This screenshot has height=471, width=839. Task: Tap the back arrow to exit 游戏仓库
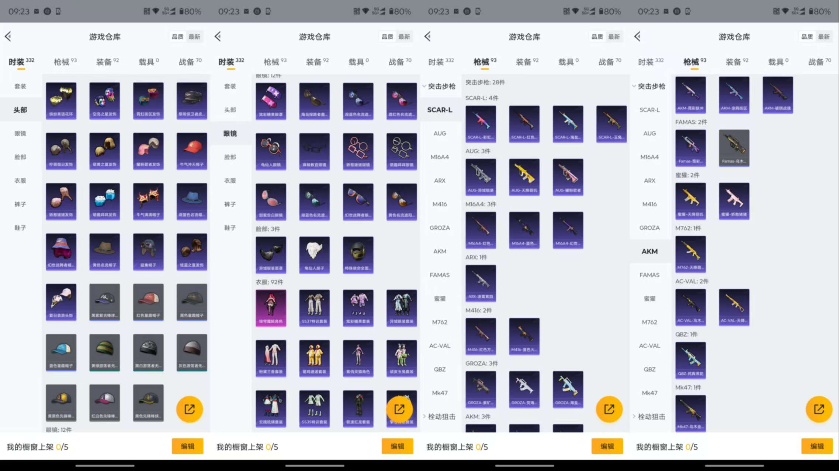(x=8, y=36)
